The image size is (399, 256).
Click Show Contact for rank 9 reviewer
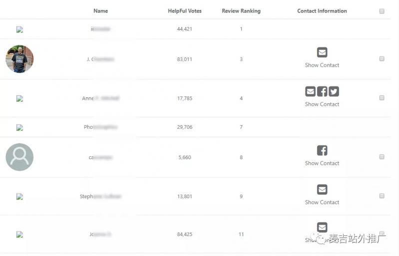click(x=322, y=203)
